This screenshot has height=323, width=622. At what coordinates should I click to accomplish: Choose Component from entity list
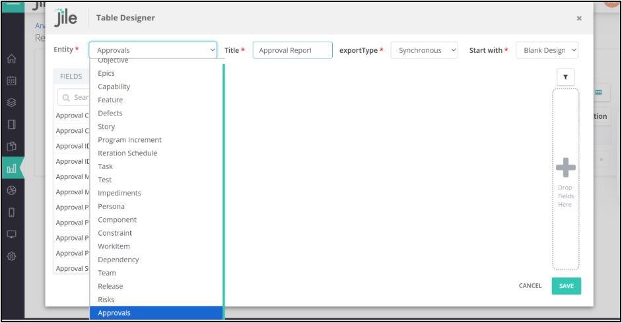(156, 219)
